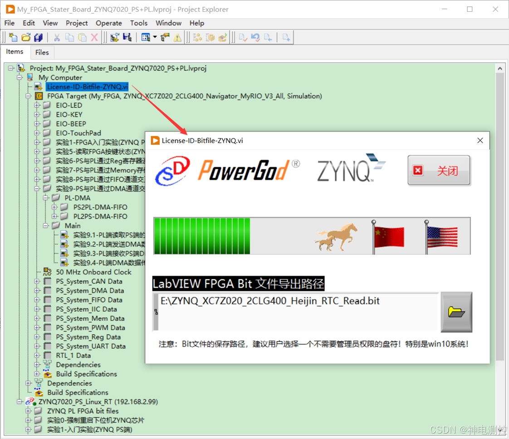
Task: Open the Window menu
Action: [x=168, y=23]
